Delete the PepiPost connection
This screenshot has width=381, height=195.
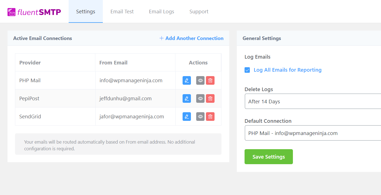pos(210,99)
